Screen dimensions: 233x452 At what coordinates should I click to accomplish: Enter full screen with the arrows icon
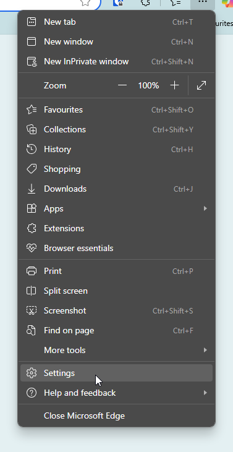(x=201, y=85)
